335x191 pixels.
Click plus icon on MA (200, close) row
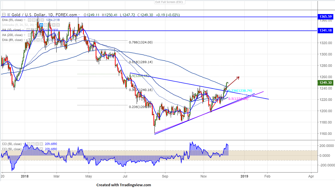38,35
